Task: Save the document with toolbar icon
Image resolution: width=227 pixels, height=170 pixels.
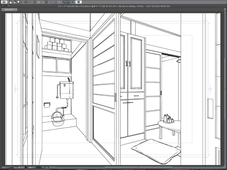Action: pos(18,2)
